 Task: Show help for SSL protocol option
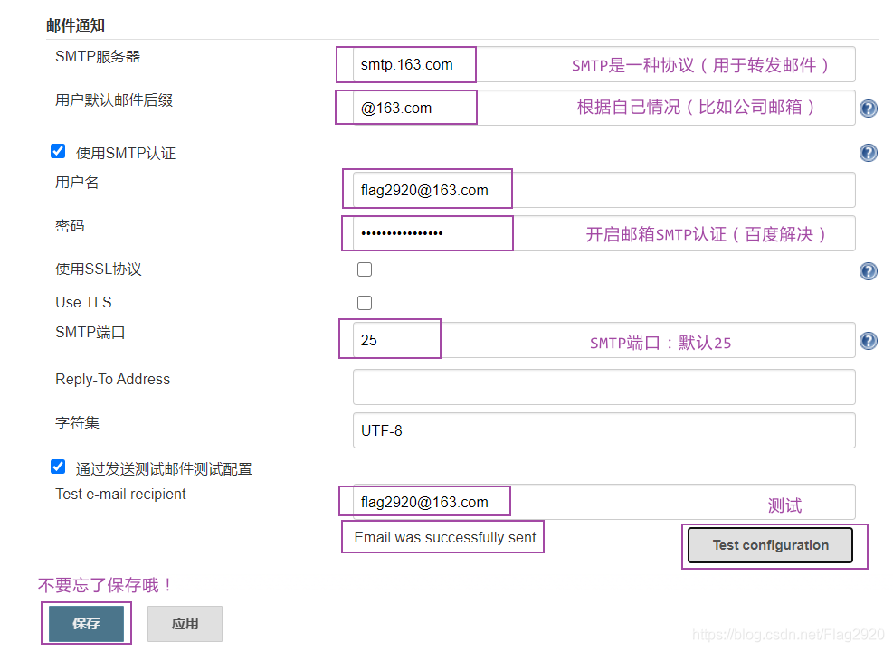[x=869, y=271]
